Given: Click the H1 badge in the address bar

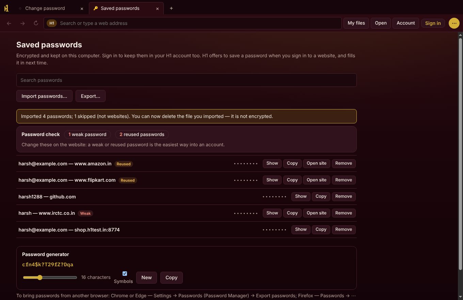Looking at the screenshot, I should (52, 23).
